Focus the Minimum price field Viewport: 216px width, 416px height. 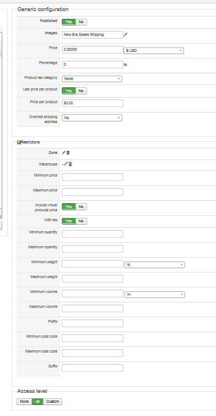[93, 177]
